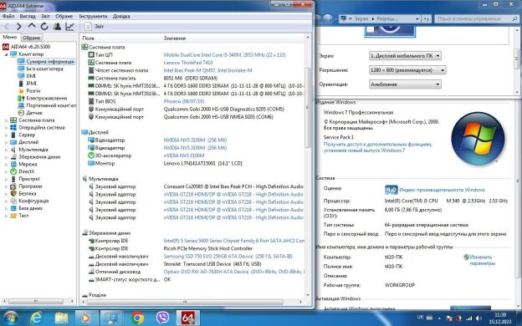
Task: Select the Датчик tree item
Action: [34, 113]
